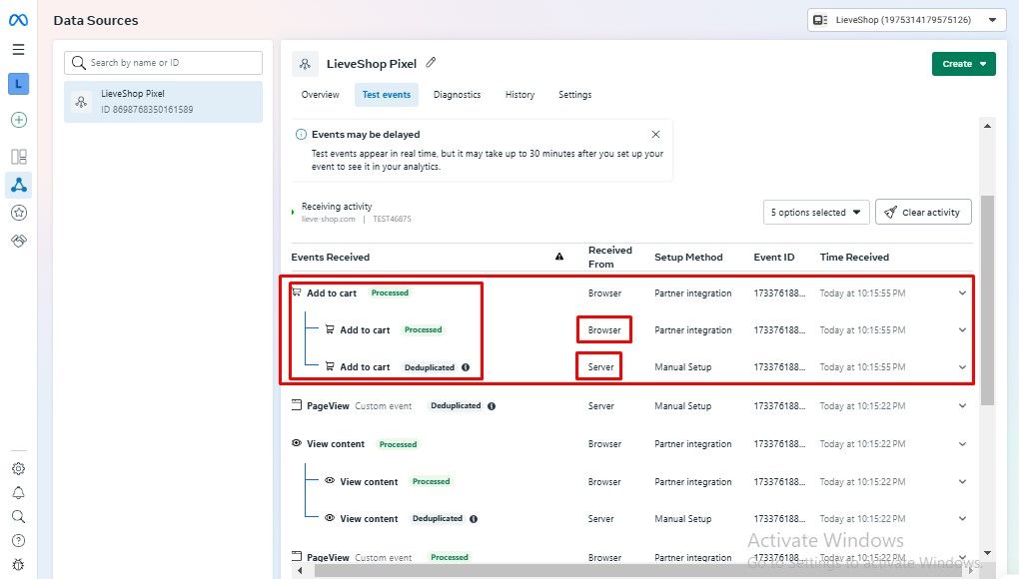Open help question mark icon

point(18,541)
